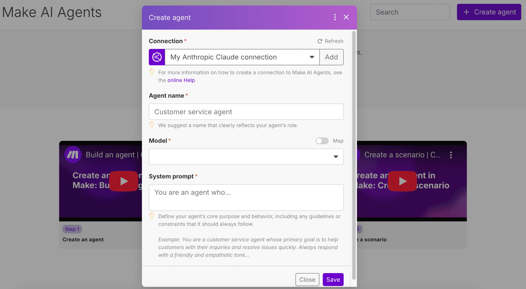Click the Create agent button in page header
526x289 pixels.
489,12
